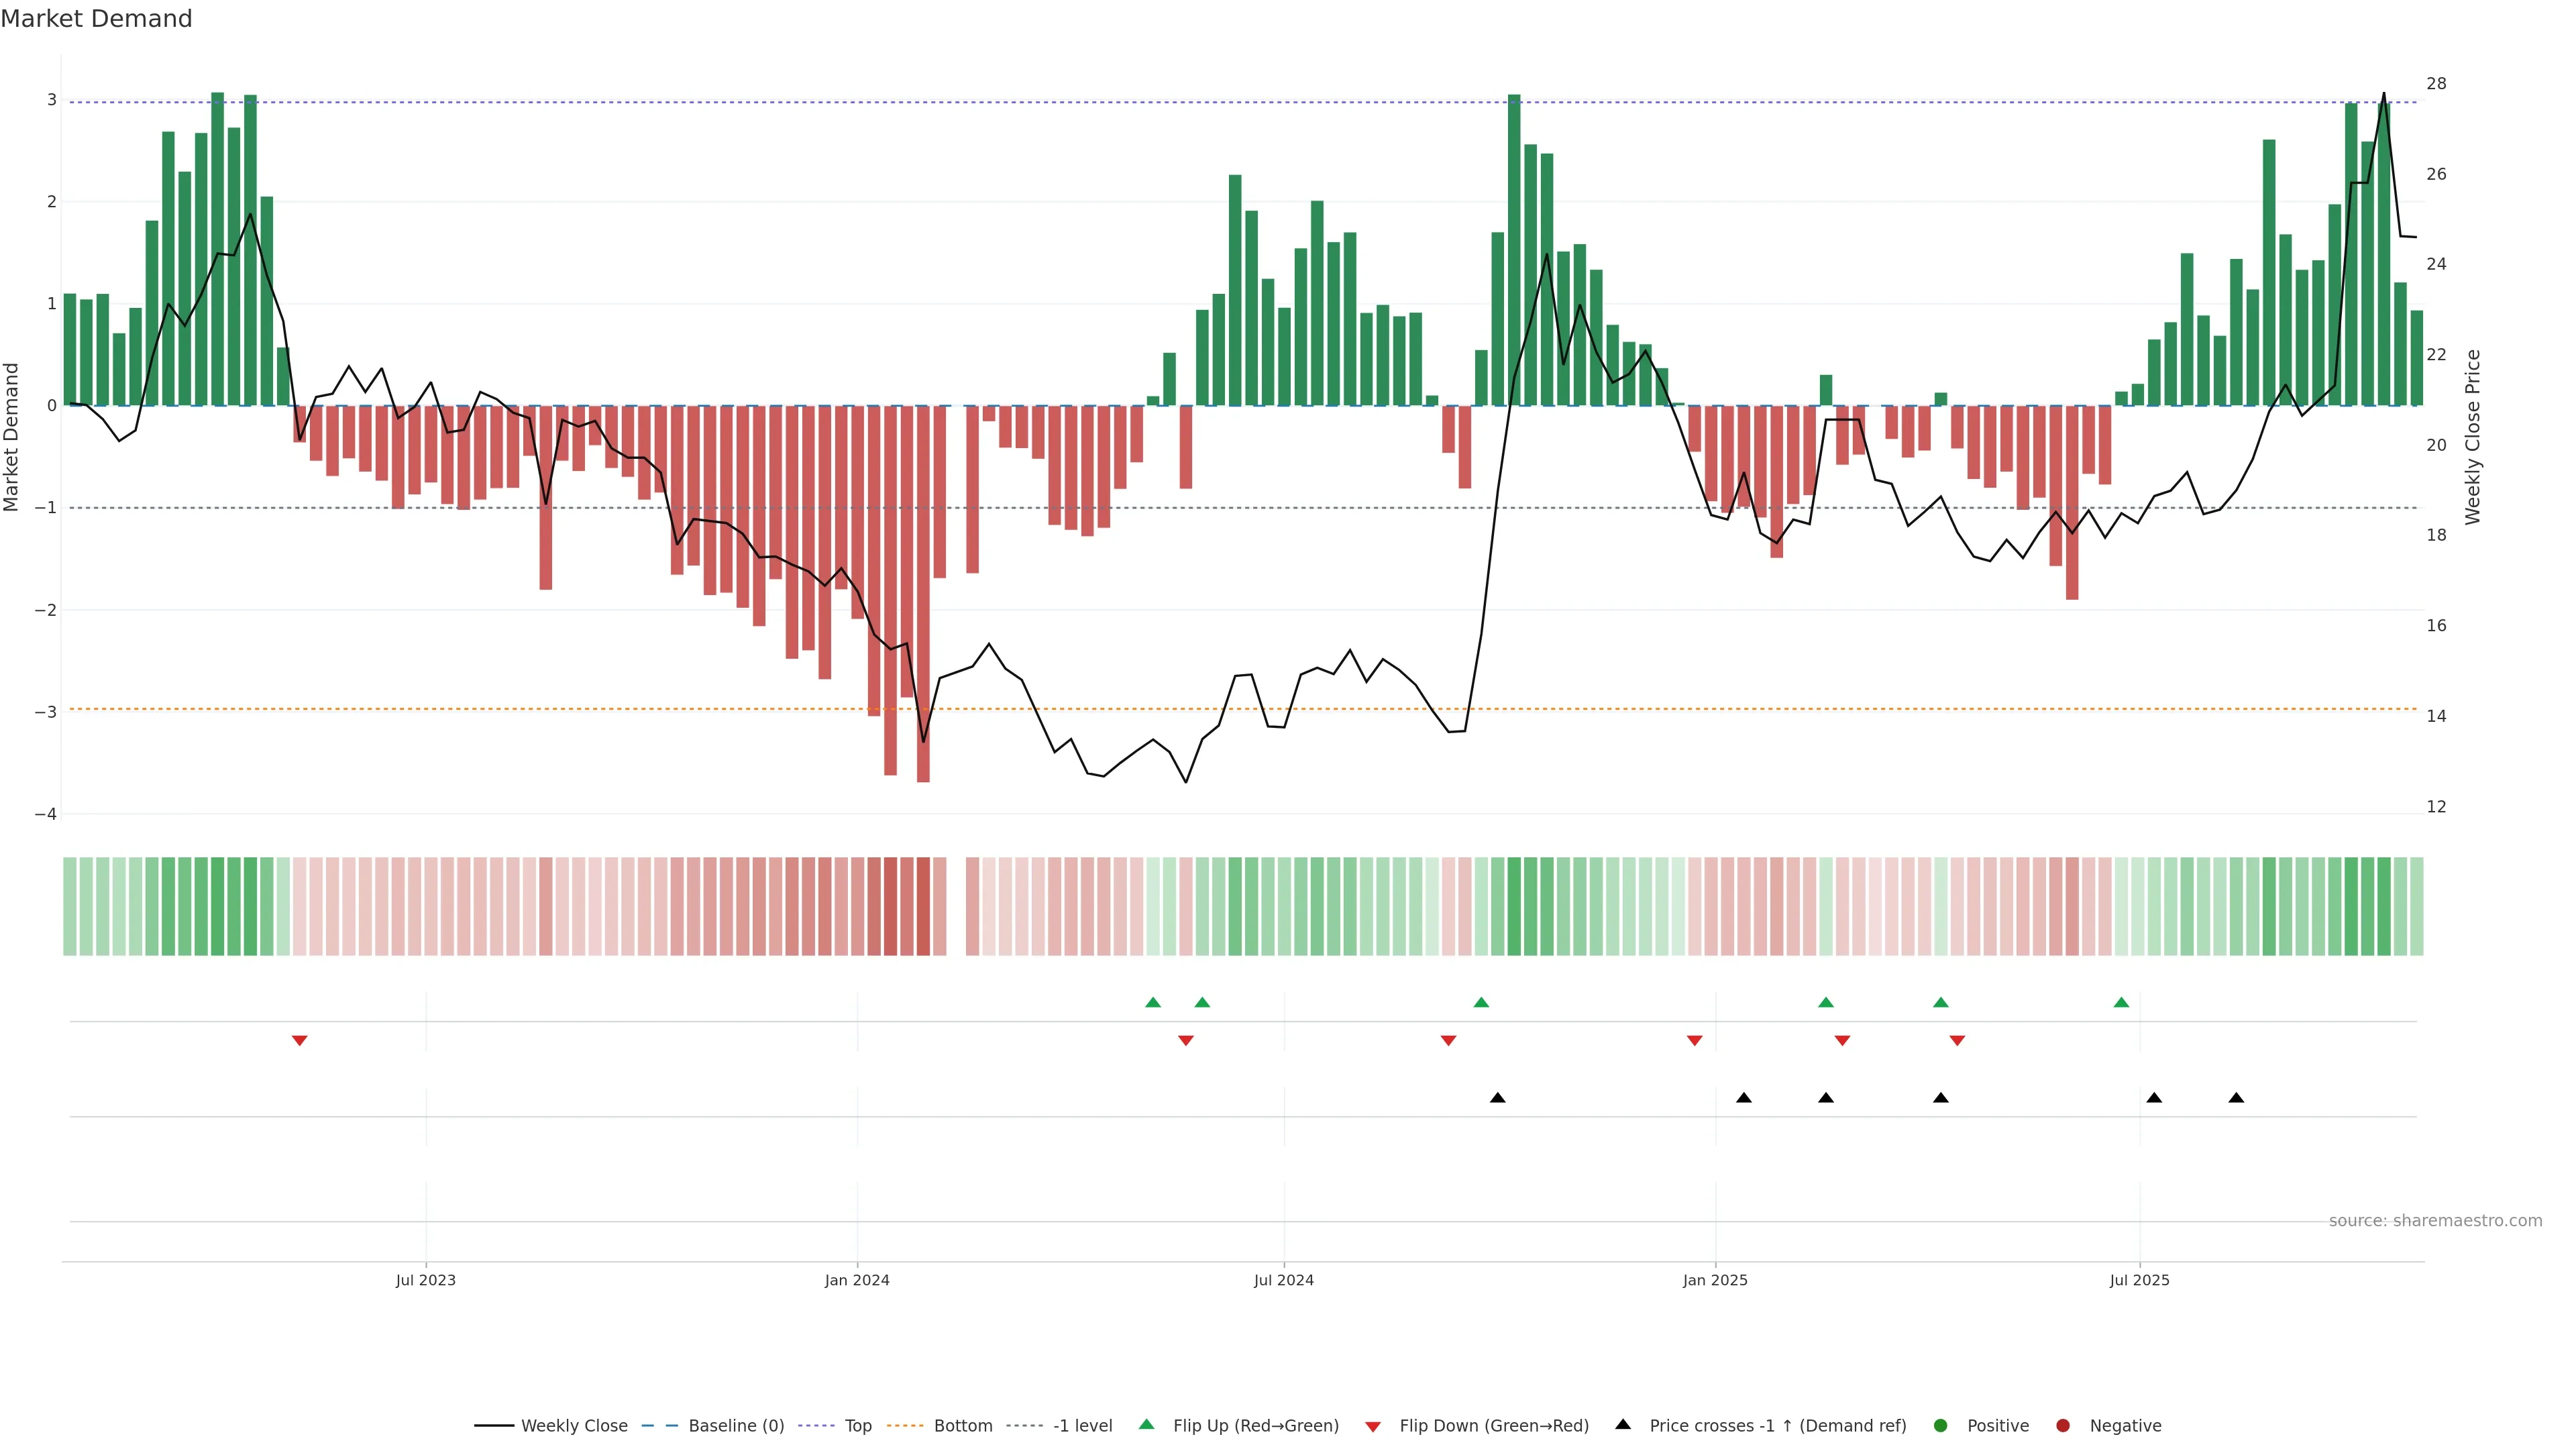Toggle Price crosses -1 legend entry
Image resolution: width=2576 pixels, height=1449 pixels.
1777,1426
